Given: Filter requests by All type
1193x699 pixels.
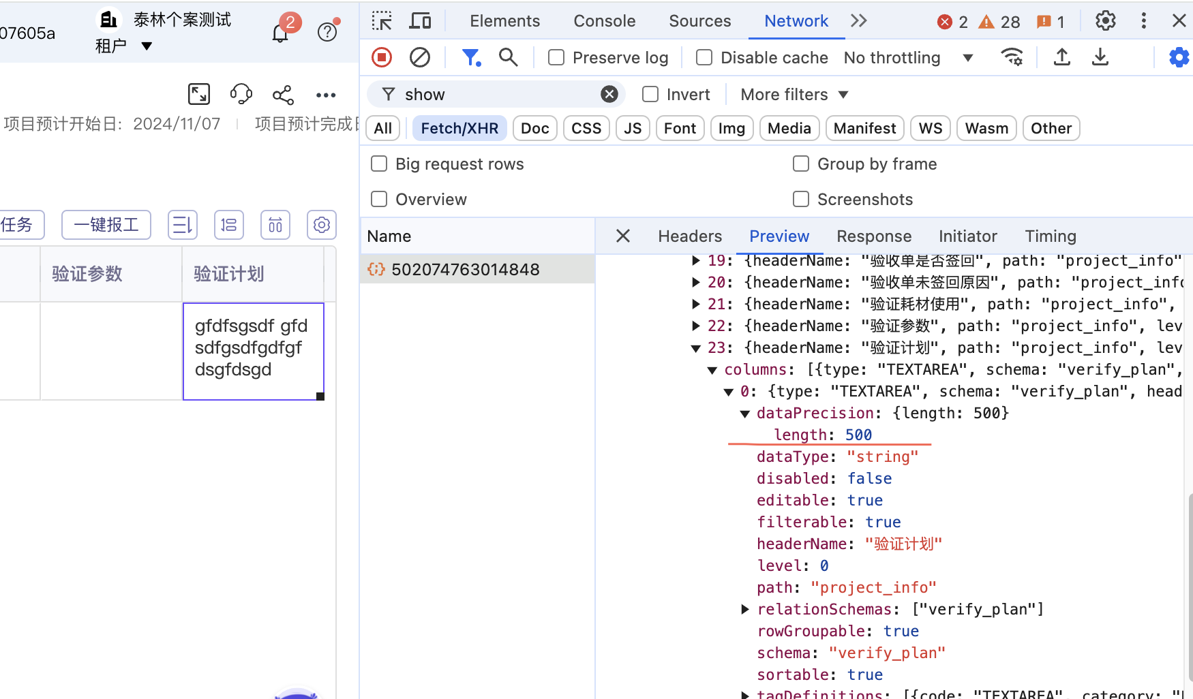Looking at the screenshot, I should click(x=383, y=128).
